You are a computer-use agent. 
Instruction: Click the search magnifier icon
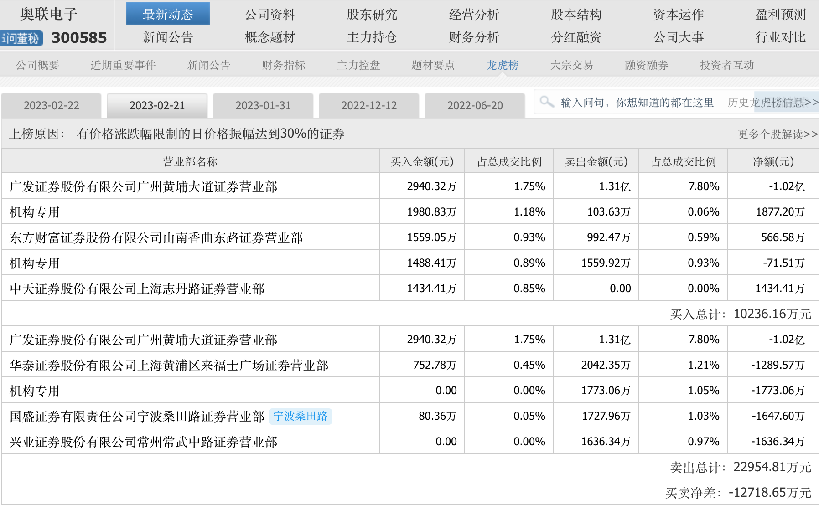(x=546, y=101)
